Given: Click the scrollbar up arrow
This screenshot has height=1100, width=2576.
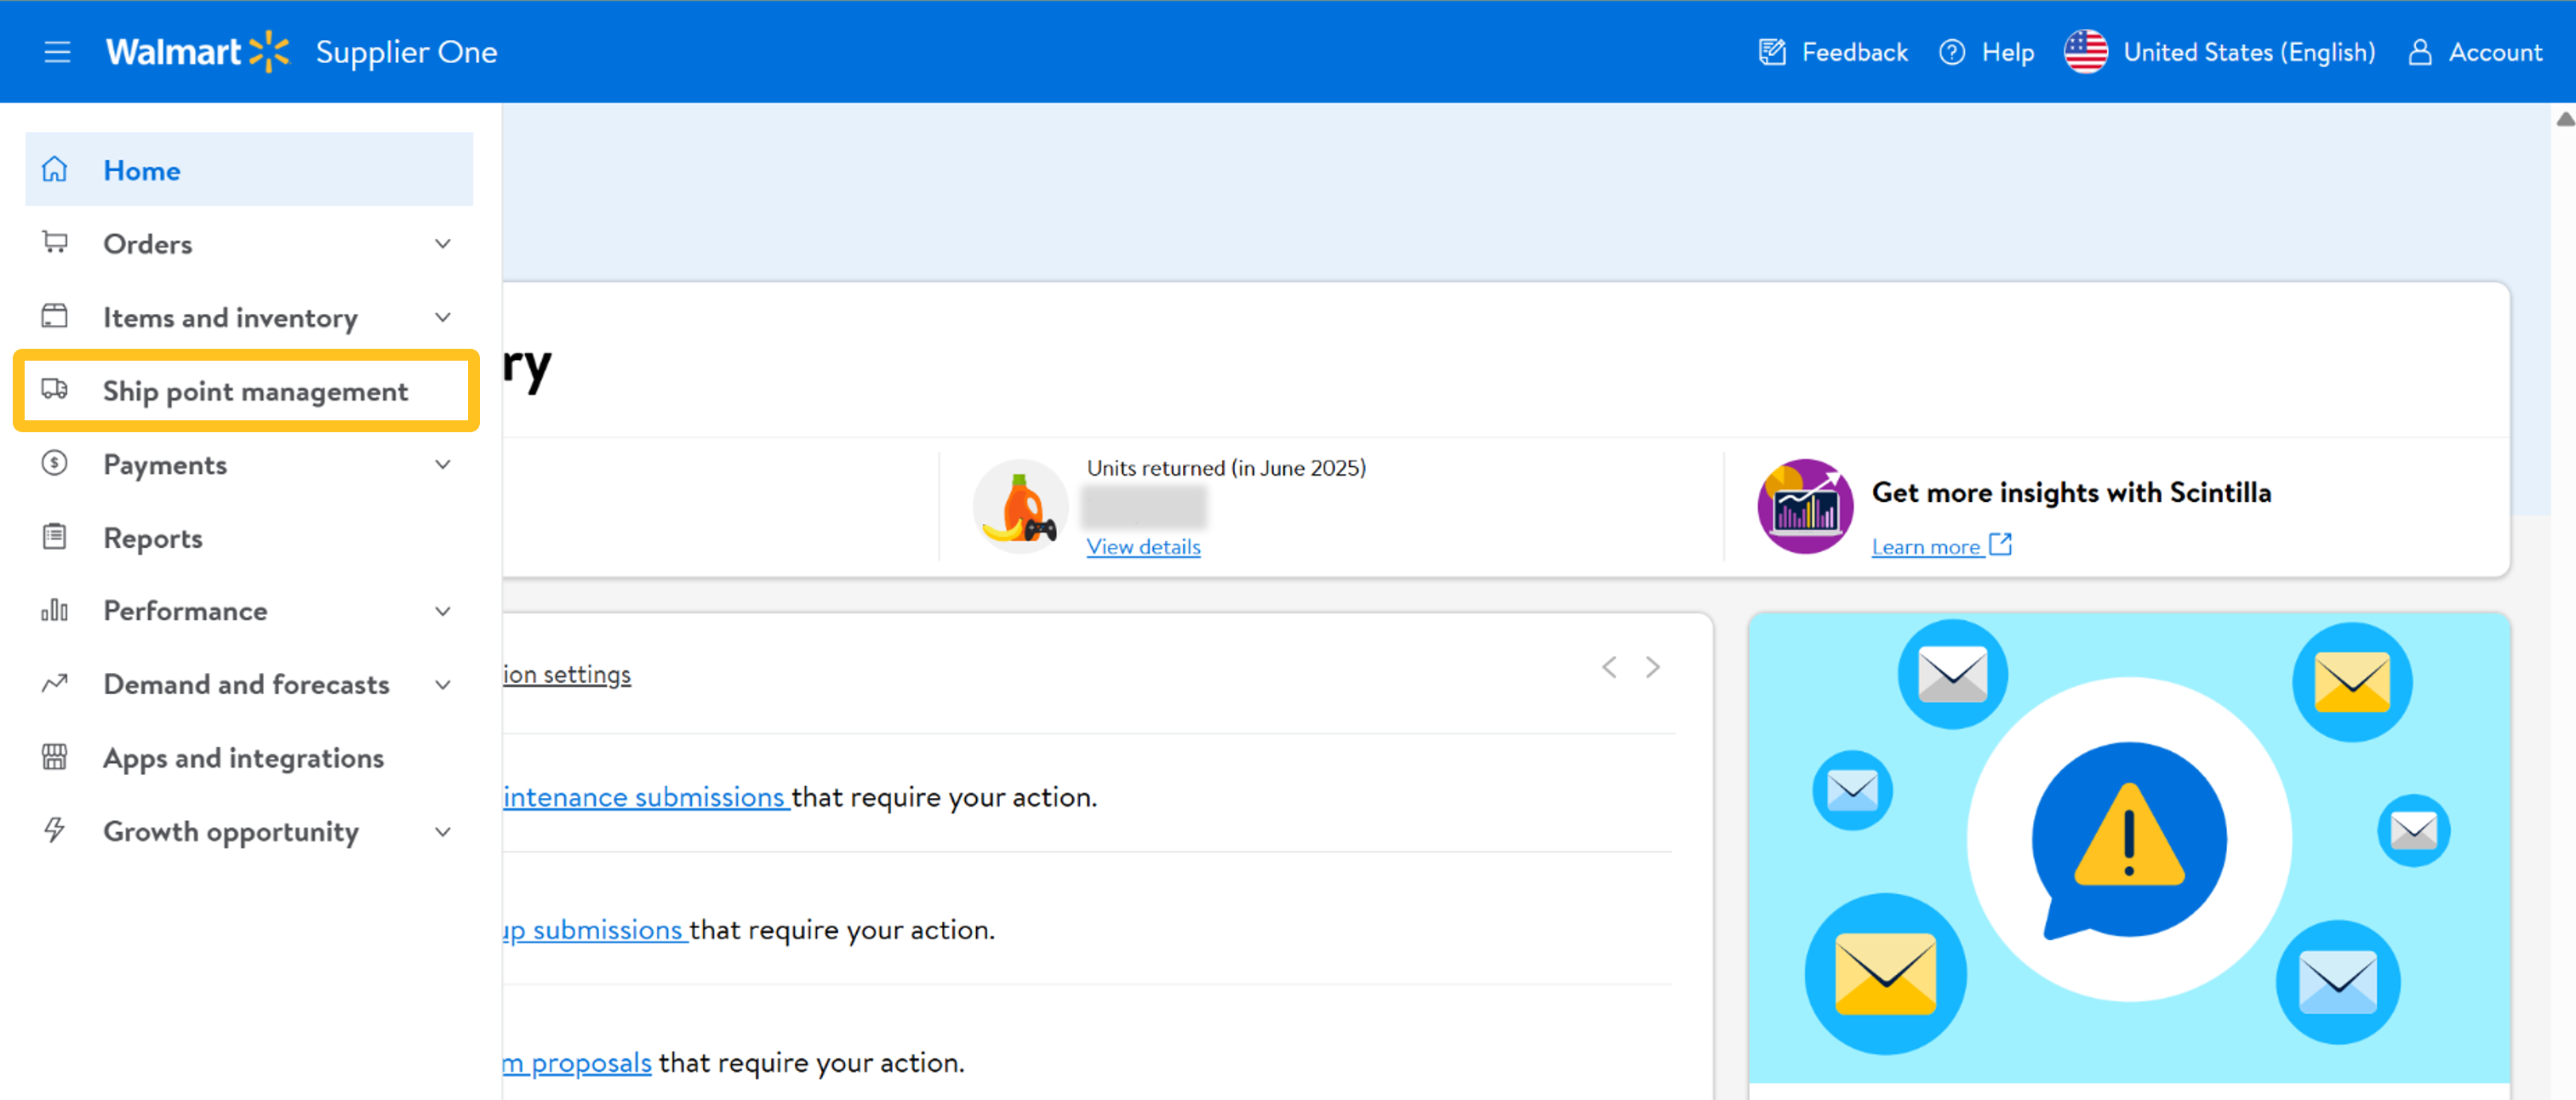Looking at the screenshot, I should 2565,119.
